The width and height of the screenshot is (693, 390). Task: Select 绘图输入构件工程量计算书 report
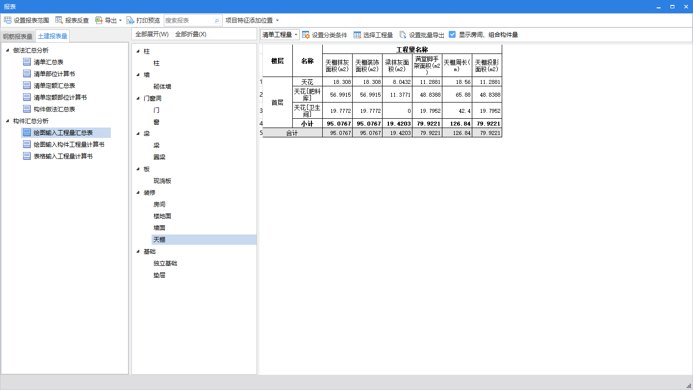pos(69,144)
